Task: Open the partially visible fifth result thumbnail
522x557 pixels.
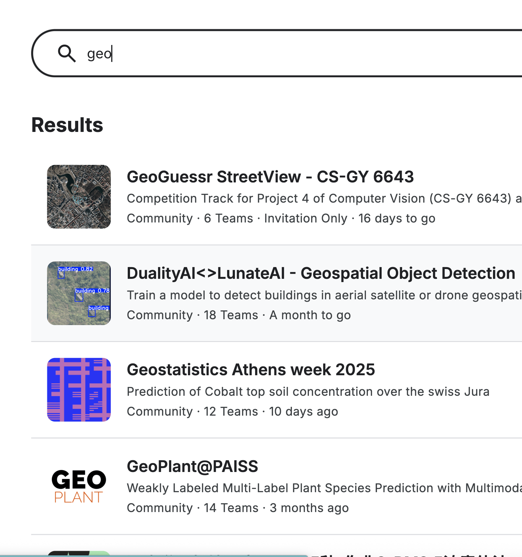Action: (79, 553)
